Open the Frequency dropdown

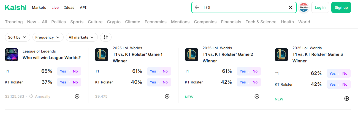(x=48, y=37)
